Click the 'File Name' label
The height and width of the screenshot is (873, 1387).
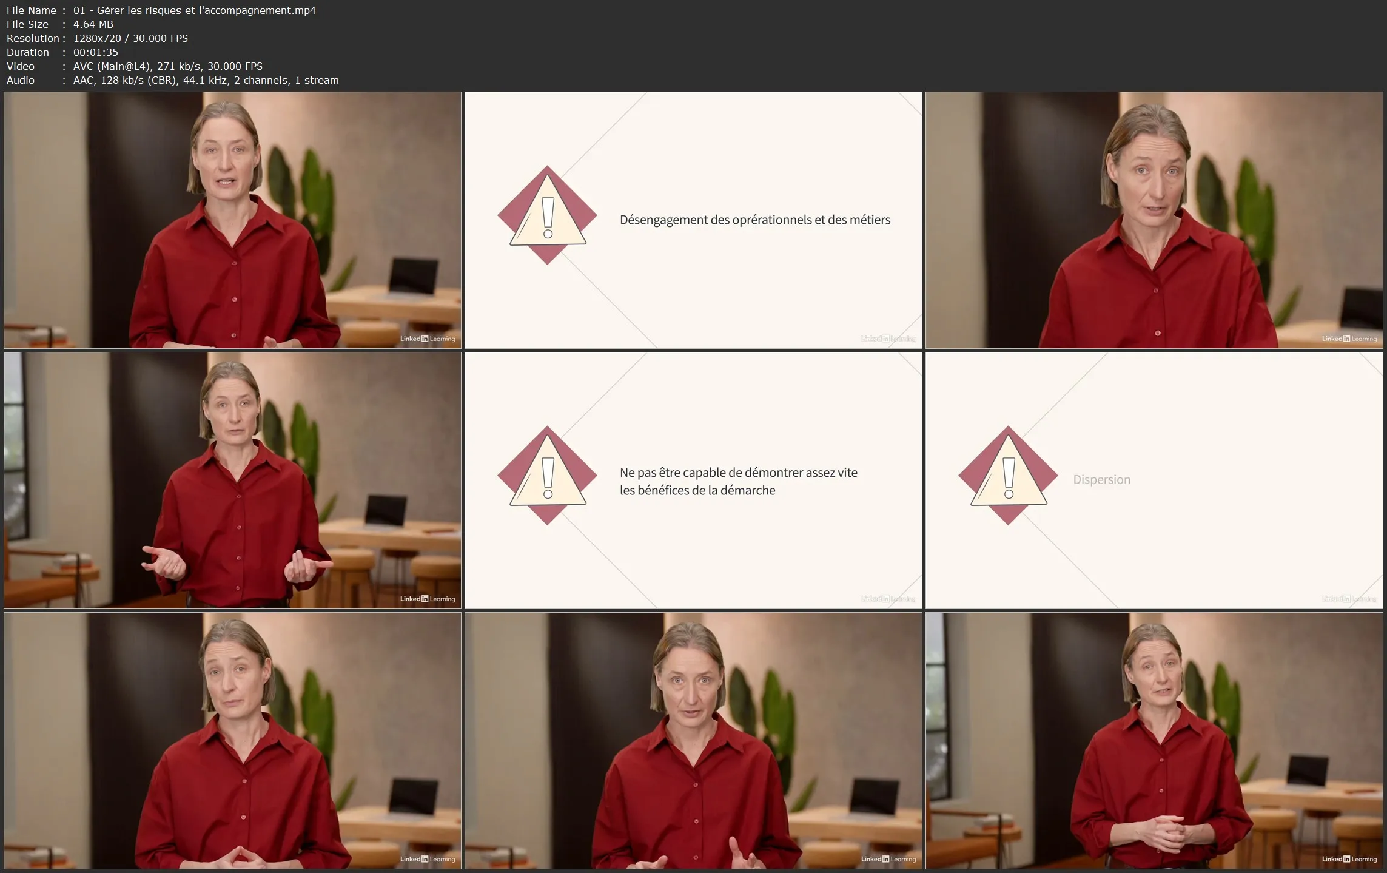tap(31, 10)
